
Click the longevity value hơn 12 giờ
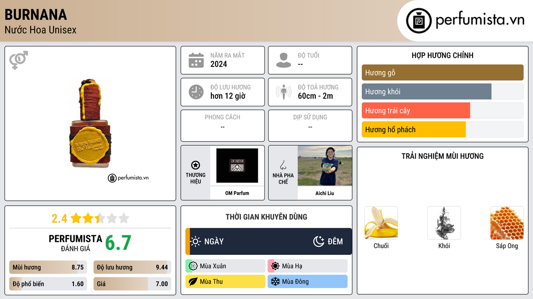228,96
